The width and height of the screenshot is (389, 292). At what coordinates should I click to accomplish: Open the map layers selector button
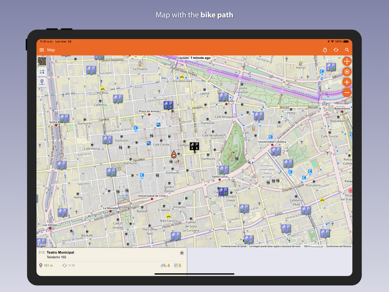click(x=42, y=72)
